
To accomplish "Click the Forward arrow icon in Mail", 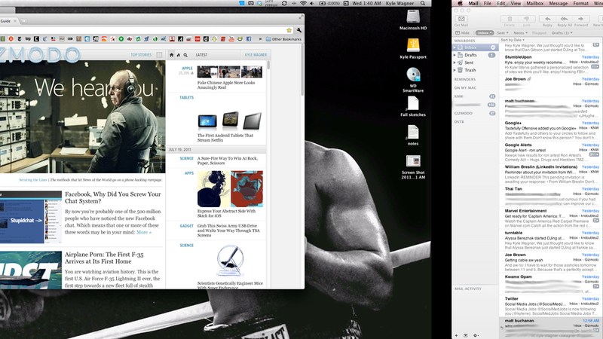I will point(580,19).
